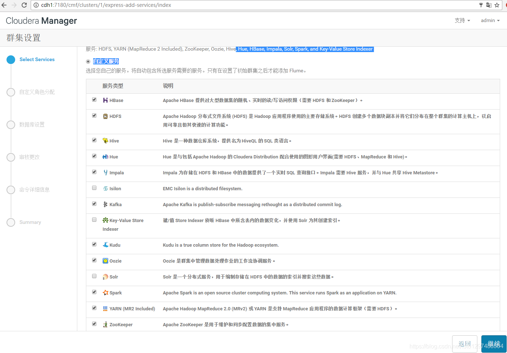This screenshot has height=353, width=507.
Task: Check the Solr checkbox
Action: pos(94,276)
